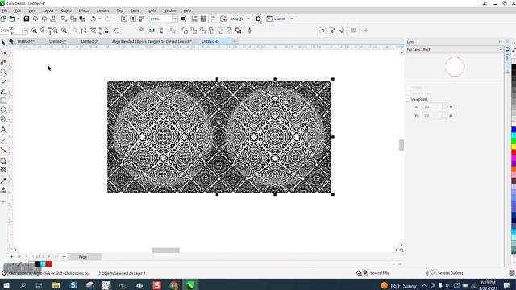Select the Rectangle tool in the toolbox
The image size is (516, 290).
pos(3,101)
